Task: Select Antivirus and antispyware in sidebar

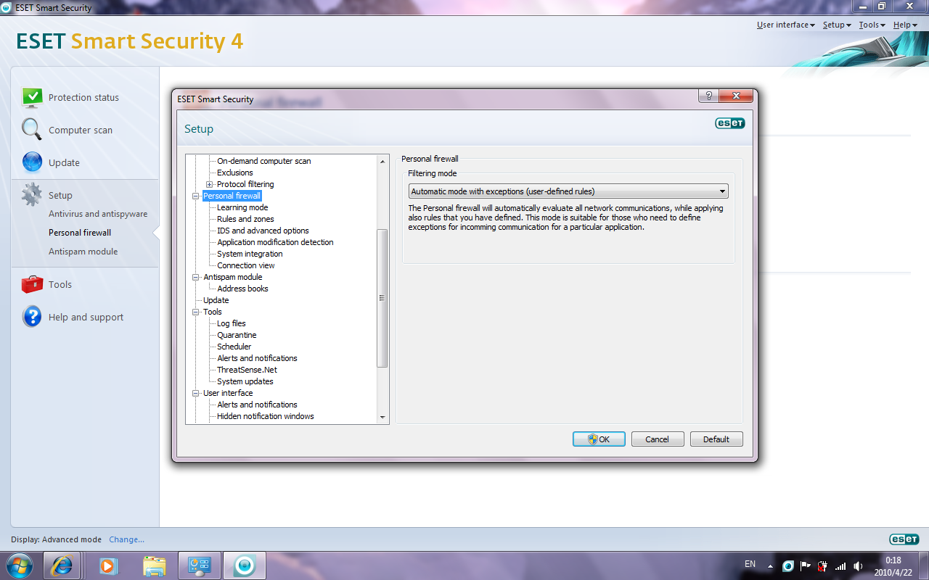Action: pyautogui.click(x=98, y=214)
